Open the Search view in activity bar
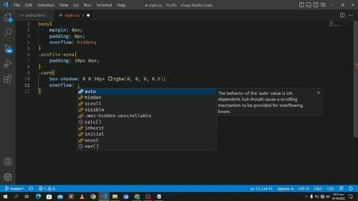 (8, 32)
